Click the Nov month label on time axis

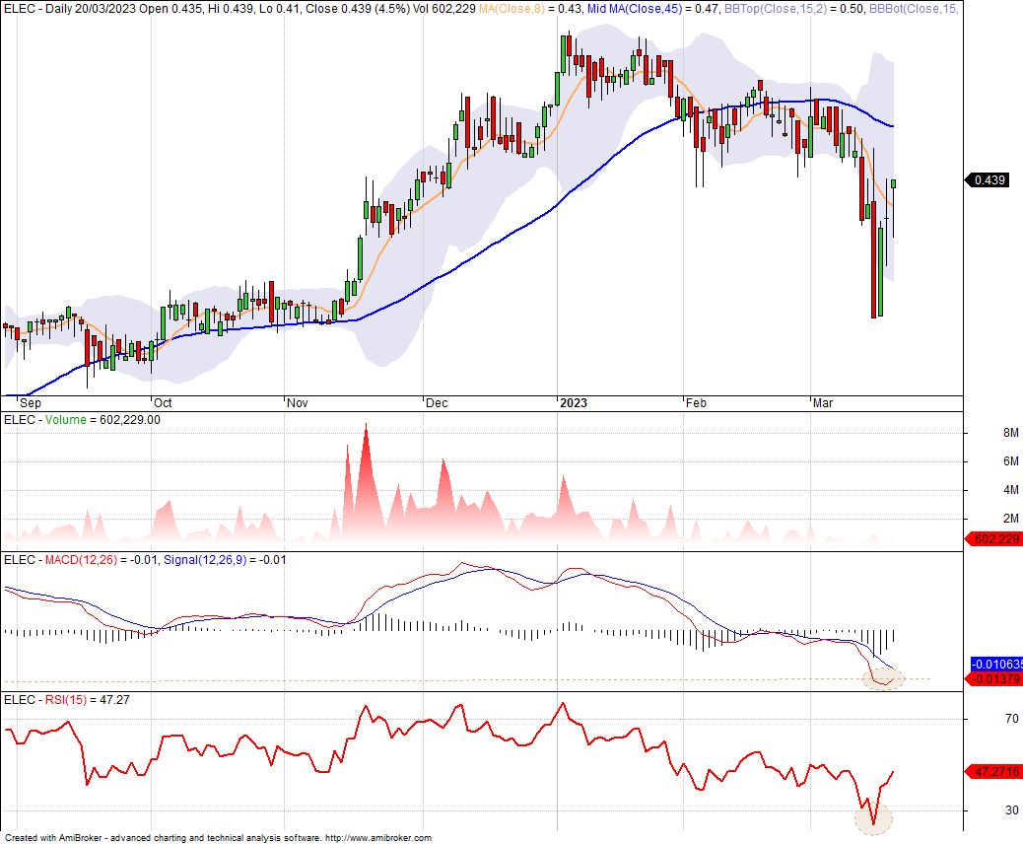click(297, 403)
